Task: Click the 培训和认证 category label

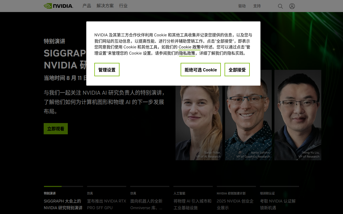Action: click(267, 193)
